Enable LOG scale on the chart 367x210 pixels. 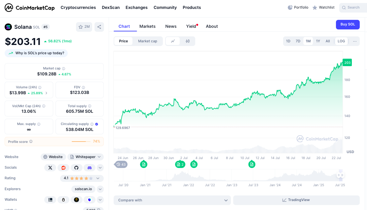point(341,41)
